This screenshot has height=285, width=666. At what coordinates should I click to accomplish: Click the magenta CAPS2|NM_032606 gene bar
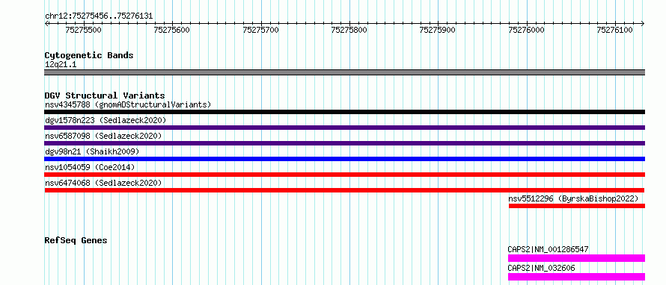[576, 277]
